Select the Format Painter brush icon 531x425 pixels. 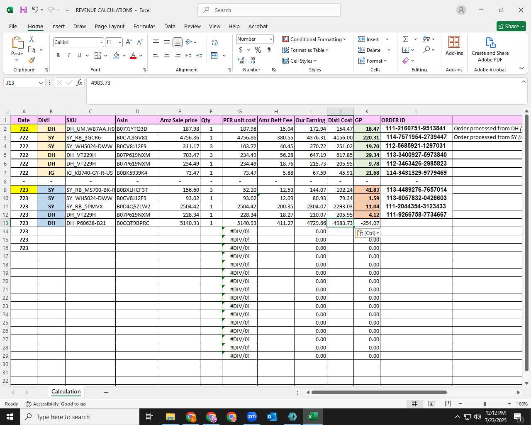[32, 60]
